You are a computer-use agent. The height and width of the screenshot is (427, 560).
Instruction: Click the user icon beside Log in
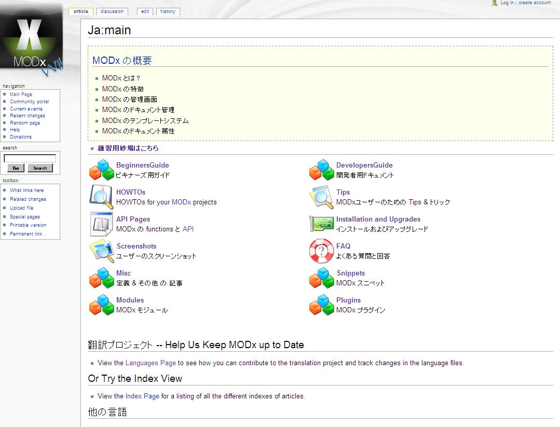tap(495, 3)
